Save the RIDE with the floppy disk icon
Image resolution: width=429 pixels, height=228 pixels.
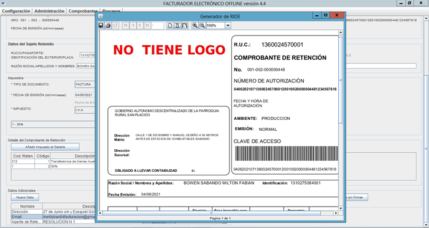coord(101,26)
